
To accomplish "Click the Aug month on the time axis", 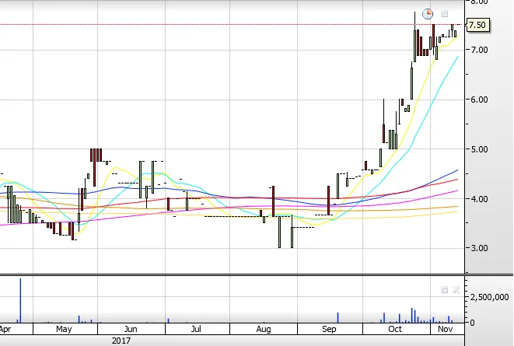I will pos(264,329).
